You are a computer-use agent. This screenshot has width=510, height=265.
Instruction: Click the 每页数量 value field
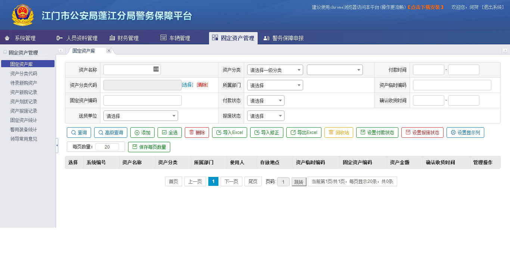click(107, 147)
